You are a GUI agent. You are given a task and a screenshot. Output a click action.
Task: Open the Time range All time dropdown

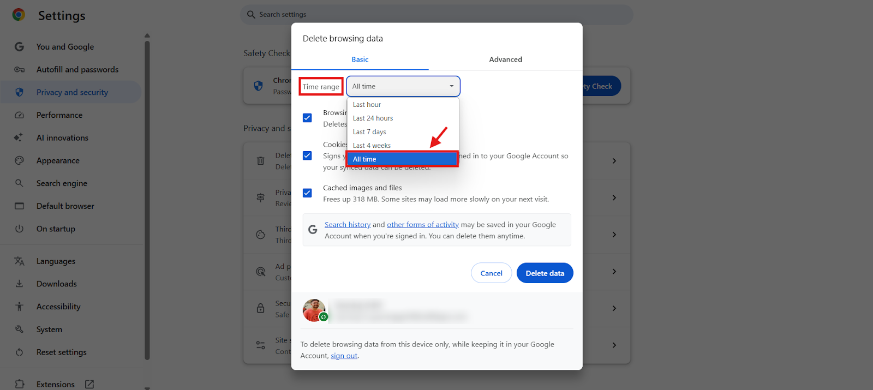tap(403, 86)
